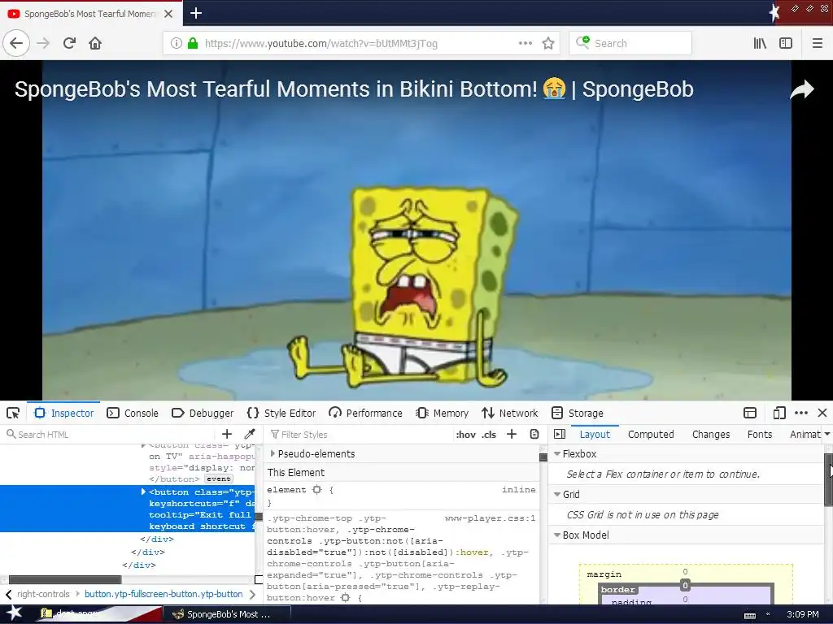Pick an element from the page
Image resolution: width=833 pixels, height=624 pixels.
13,413
